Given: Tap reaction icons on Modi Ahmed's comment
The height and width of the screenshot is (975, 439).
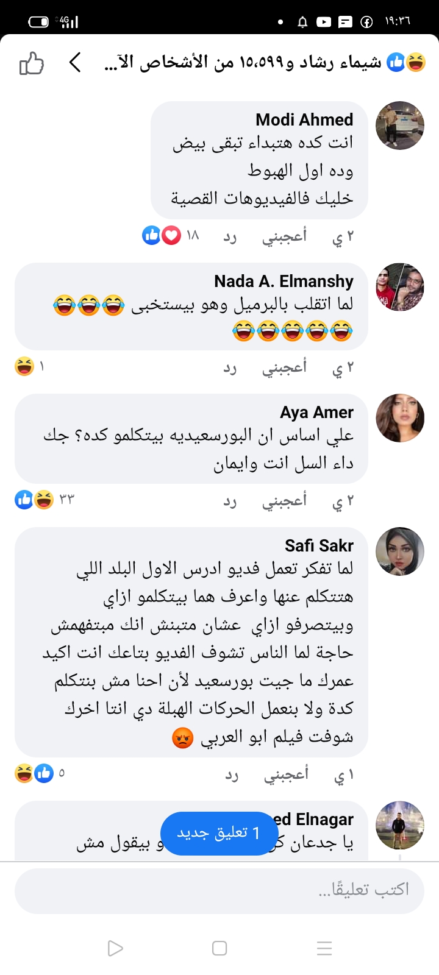Looking at the screenshot, I should (x=162, y=235).
